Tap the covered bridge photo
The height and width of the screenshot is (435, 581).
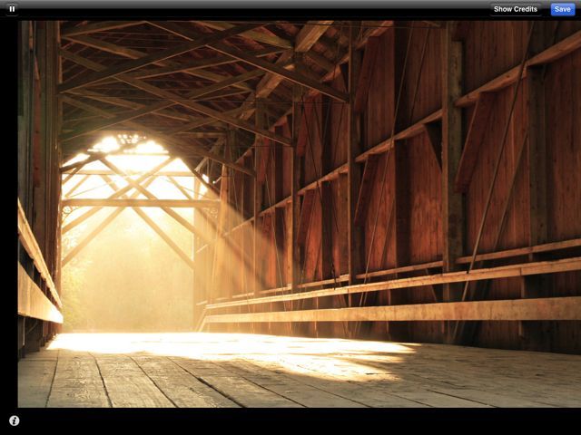pyautogui.click(x=300, y=214)
